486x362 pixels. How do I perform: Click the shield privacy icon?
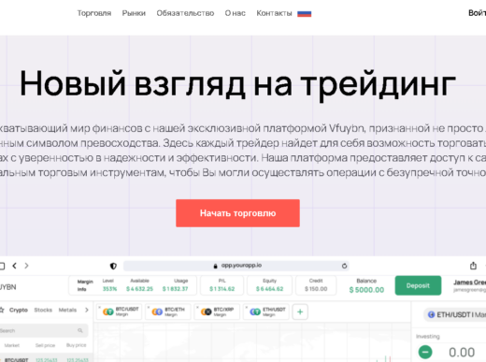click(x=113, y=266)
